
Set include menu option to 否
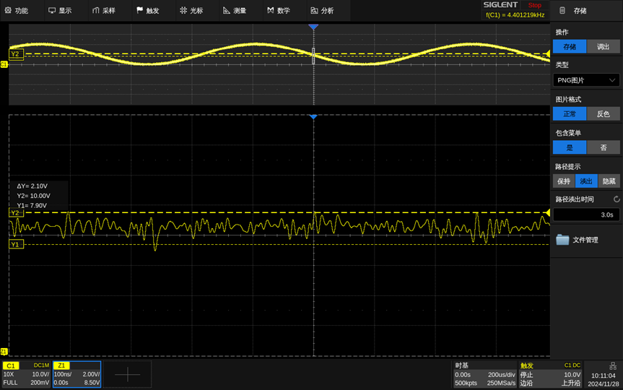click(x=603, y=147)
